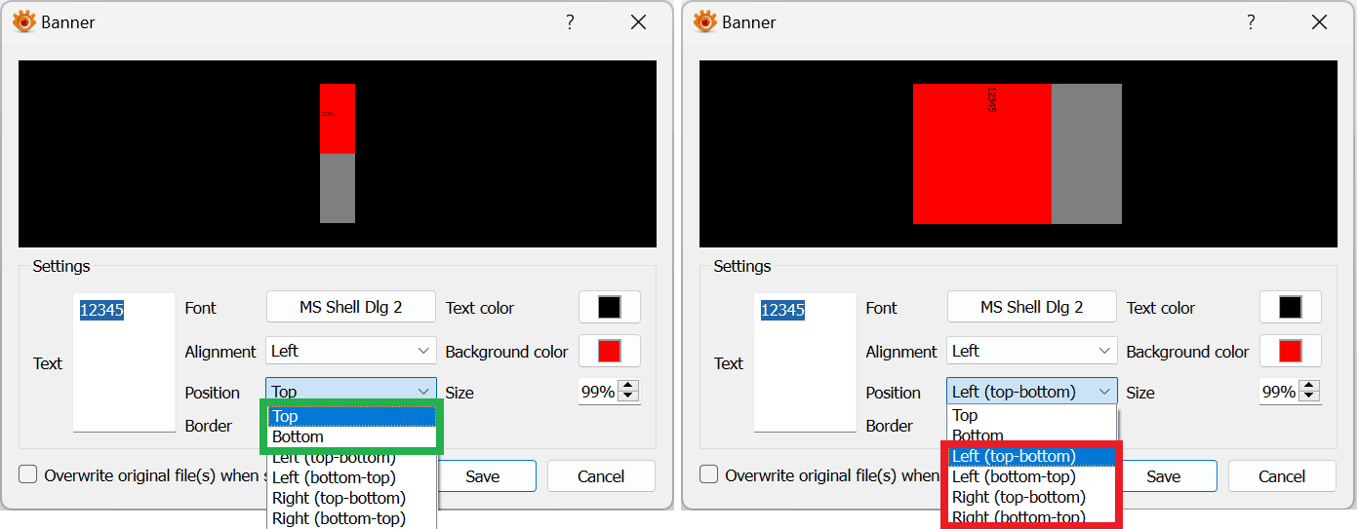The image size is (1357, 529).
Task: Open Alignment dropdown in right Banner window
Action: [1032, 351]
